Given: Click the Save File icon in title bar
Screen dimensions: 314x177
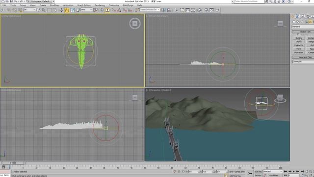Looking at the screenshot, I should (x=11, y=1).
